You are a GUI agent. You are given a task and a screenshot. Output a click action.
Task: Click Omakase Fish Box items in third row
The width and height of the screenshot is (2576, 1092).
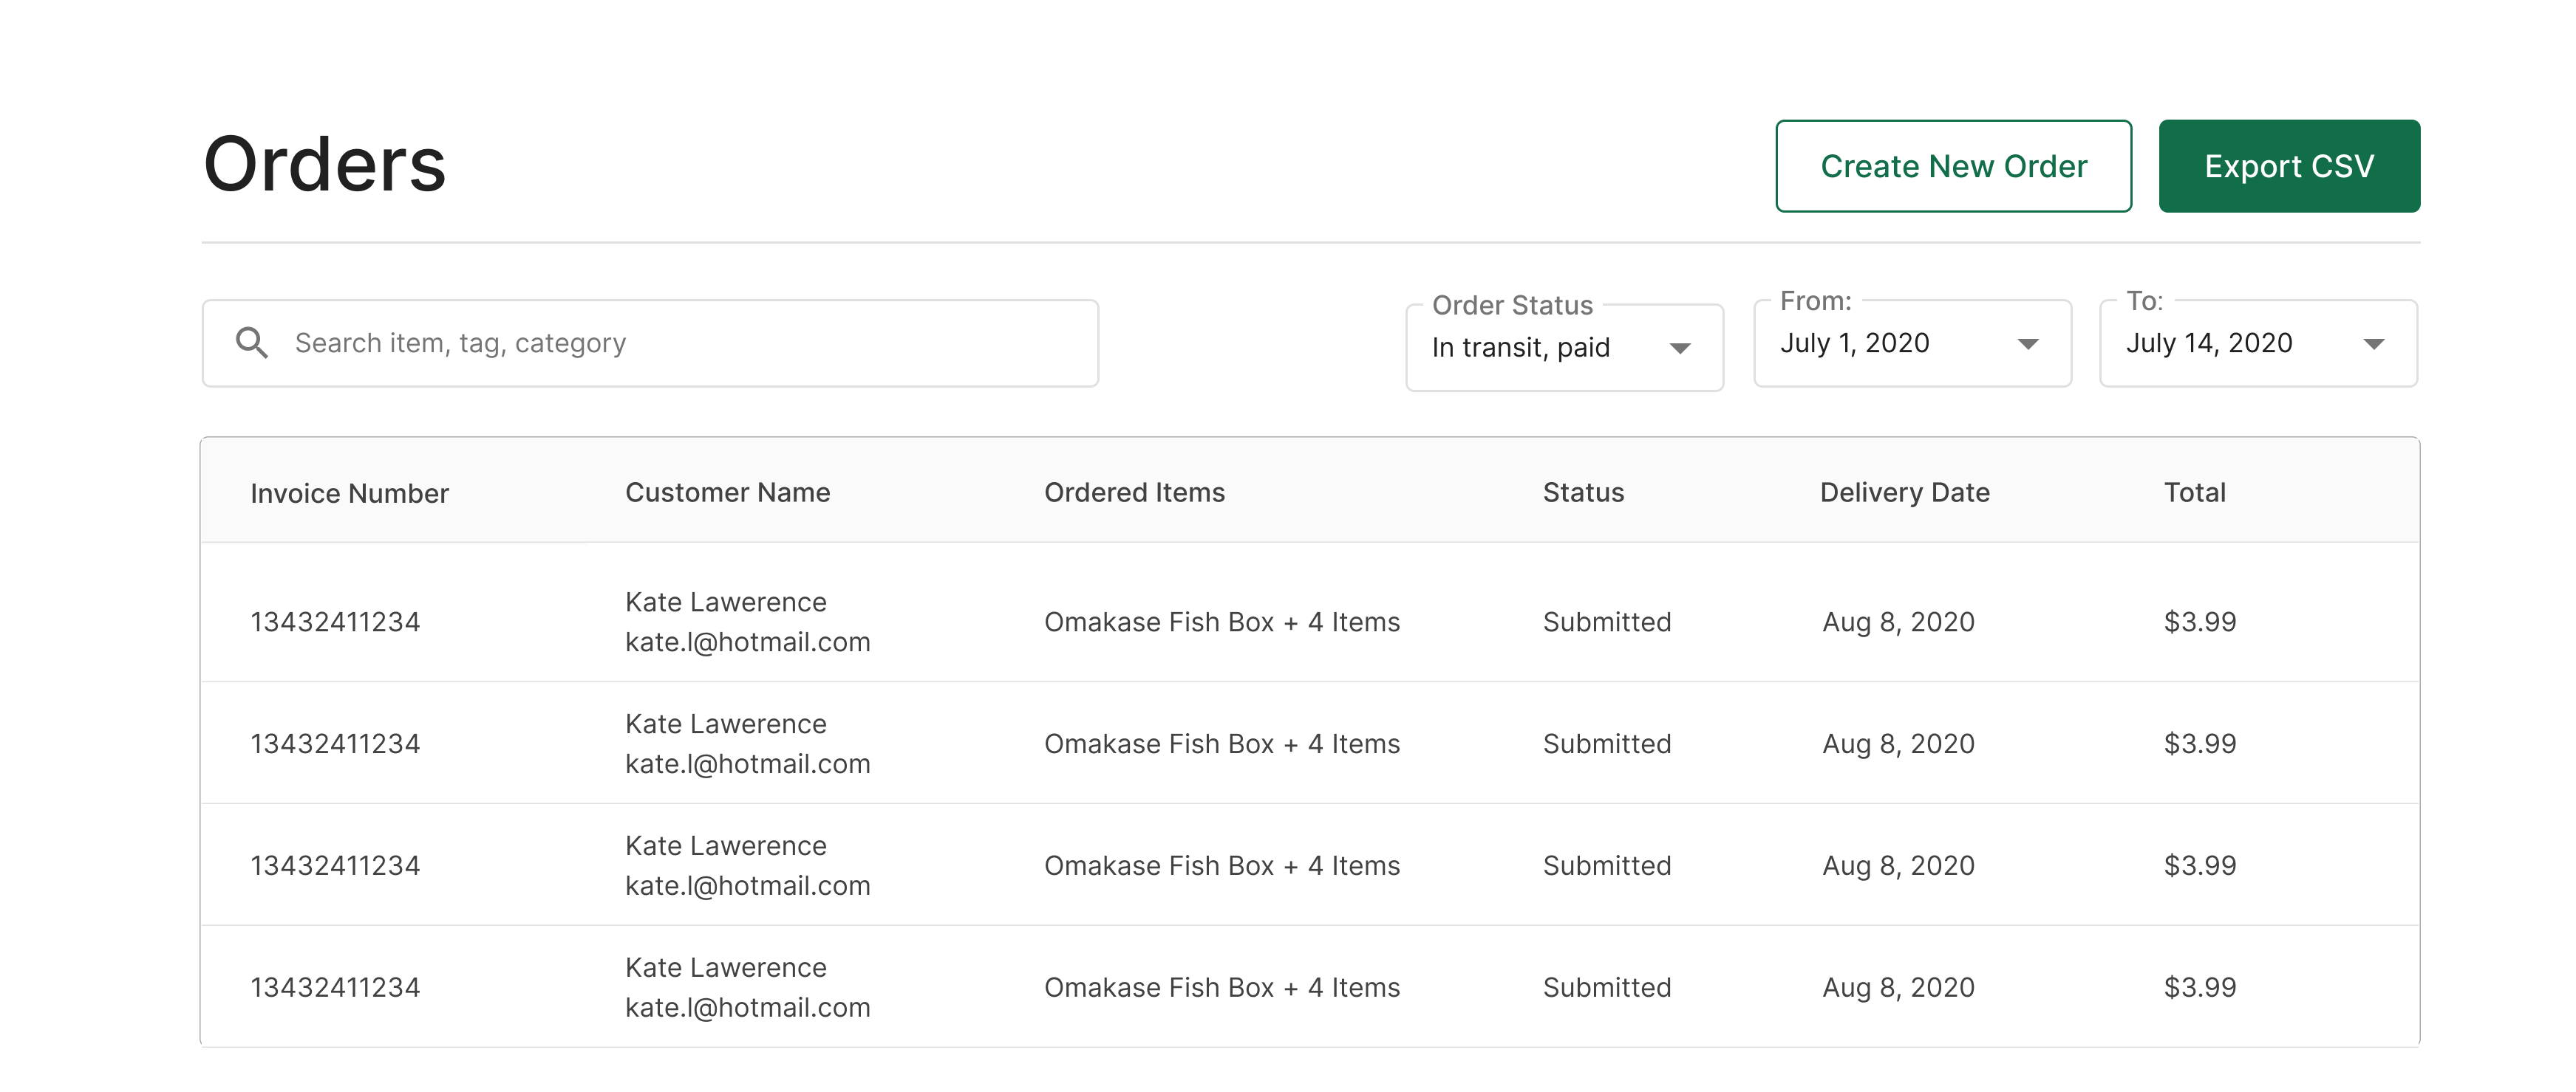[1222, 865]
